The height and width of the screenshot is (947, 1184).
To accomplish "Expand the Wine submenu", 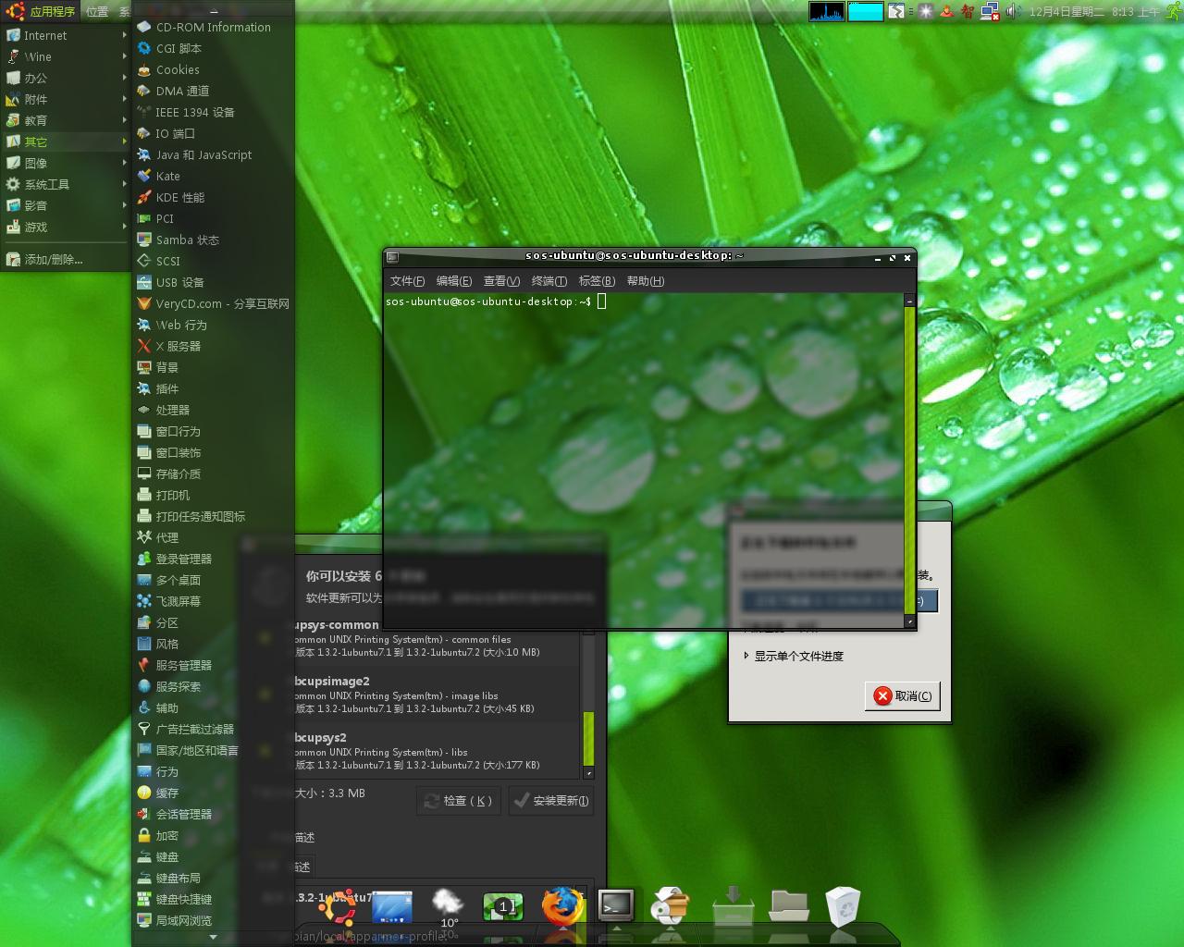I will [x=66, y=56].
